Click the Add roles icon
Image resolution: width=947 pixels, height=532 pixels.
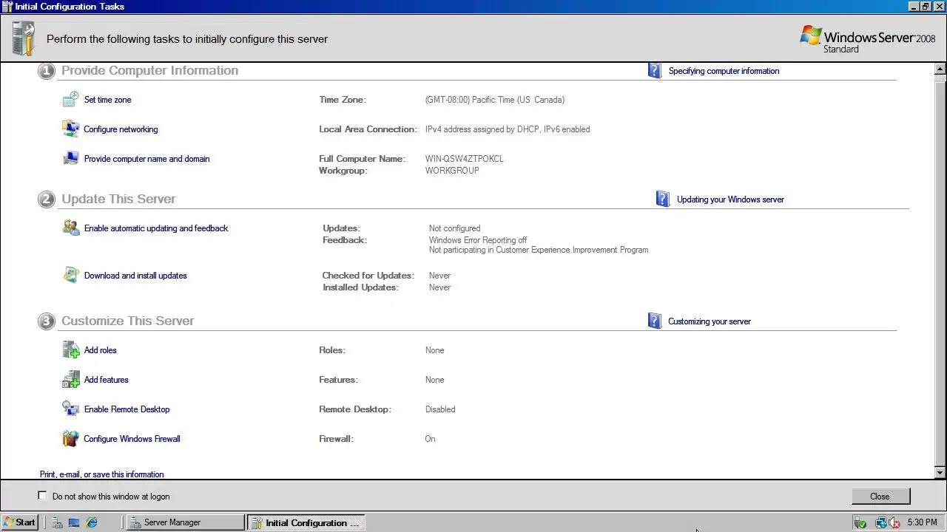pos(71,349)
